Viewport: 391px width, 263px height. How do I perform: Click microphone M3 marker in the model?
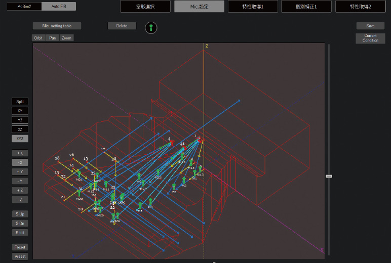point(174,187)
